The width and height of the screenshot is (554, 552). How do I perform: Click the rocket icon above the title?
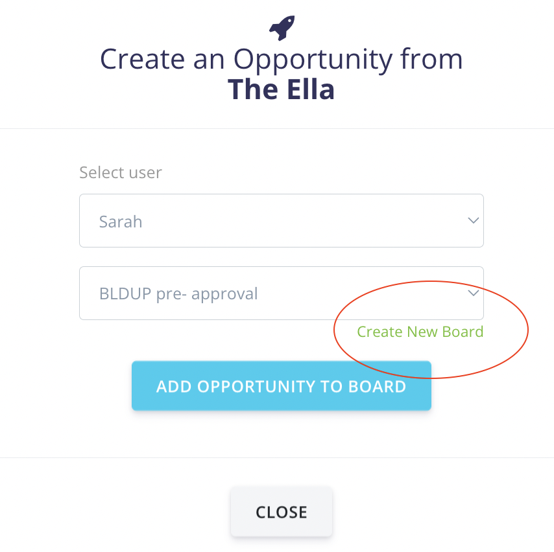(282, 28)
